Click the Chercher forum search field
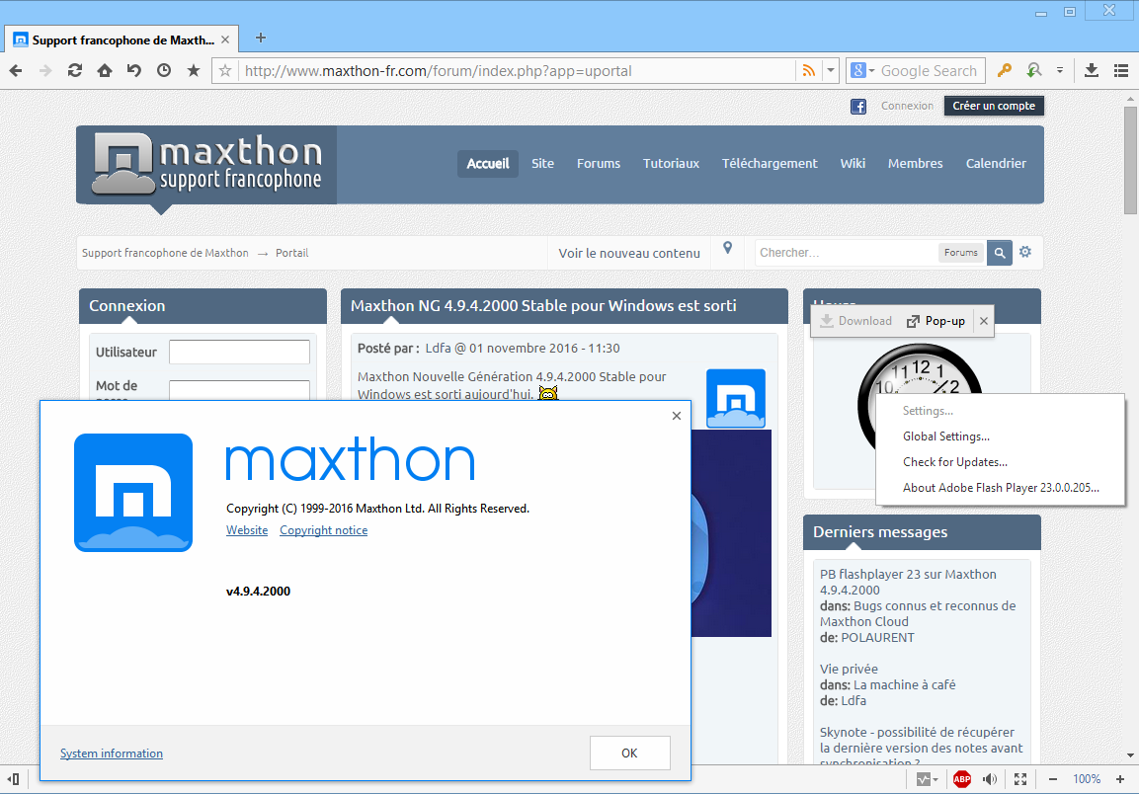This screenshot has height=794, width=1139. [x=847, y=253]
